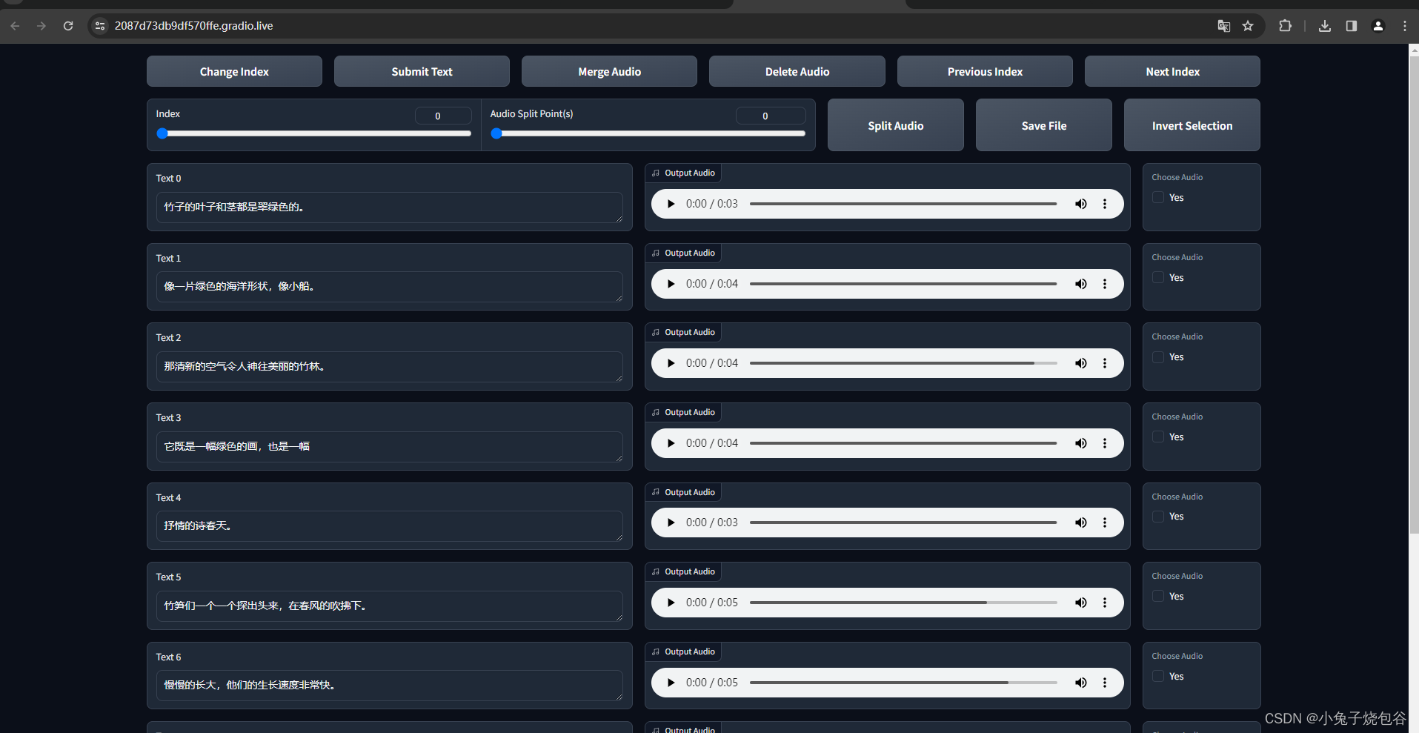Screen dimensions: 1419x733
Task: Open more options for Text 0 audio
Action: [x=1105, y=204]
